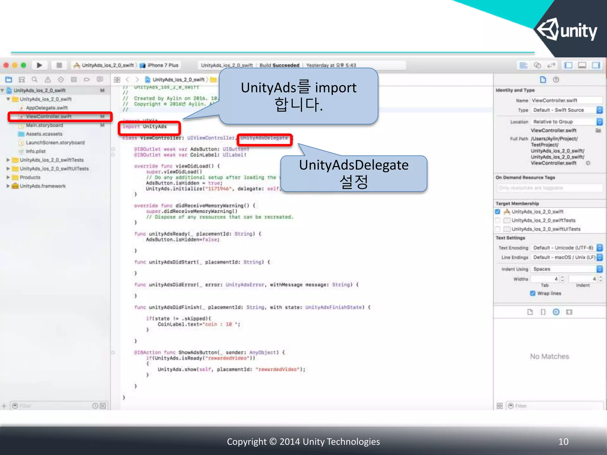Image resolution: width=607 pixels, height=455 pixels.
Task: Edit the Name field ViewController.swift
Action: coord(567,100)
